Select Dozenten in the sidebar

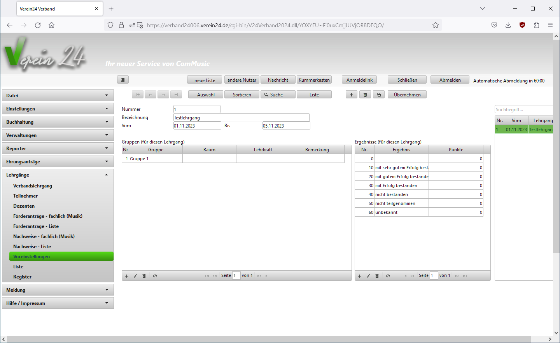tap(24, 206)
